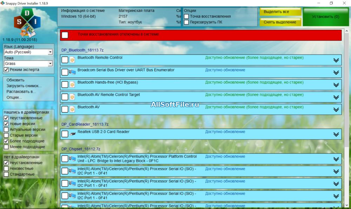Viewport: 351px width, 209px height.
Task: Choose Обновить in the sidebar menu
Action: tap(15, 80)
